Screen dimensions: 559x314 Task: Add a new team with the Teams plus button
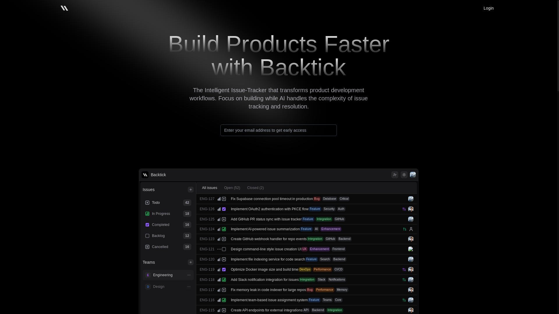tap(191, 262)
